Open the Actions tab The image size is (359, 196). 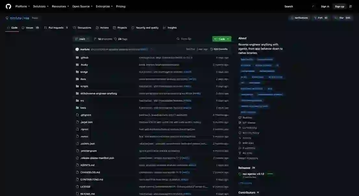tap(102, 28)
